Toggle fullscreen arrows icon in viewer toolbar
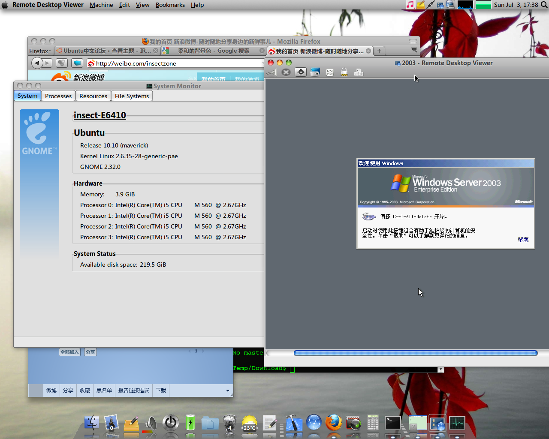 click(x=301, y=72)
